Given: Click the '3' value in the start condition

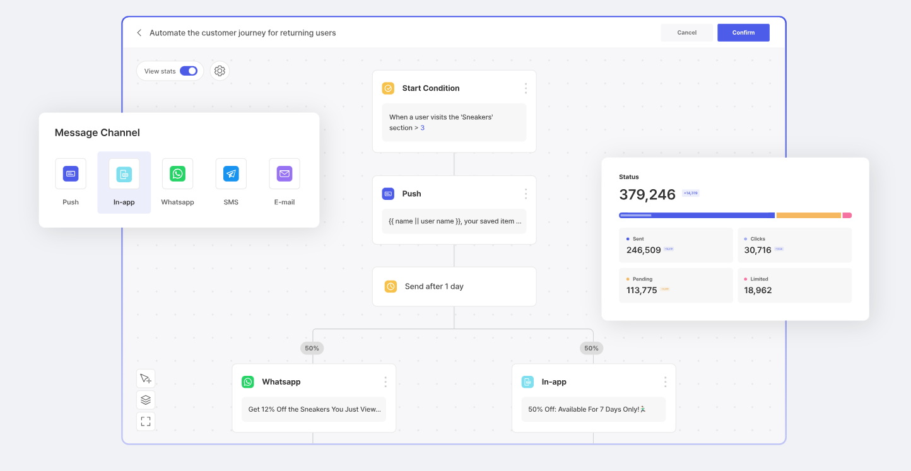Looking at the screenshot, I should pos(422,127).
